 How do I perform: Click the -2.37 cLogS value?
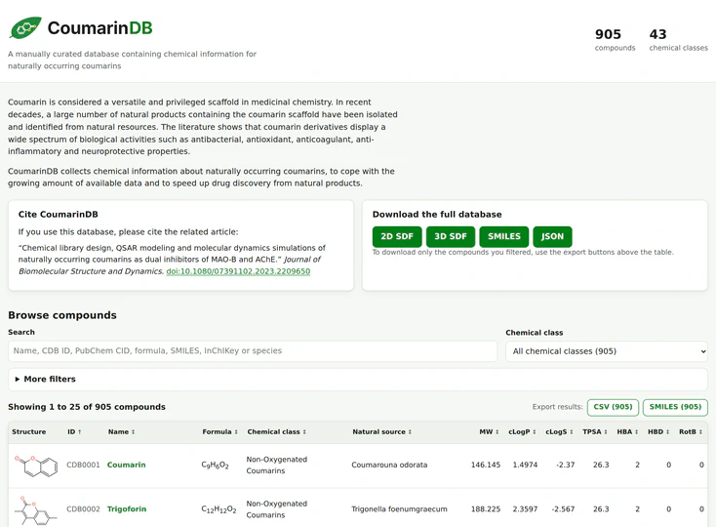point(566,465)
